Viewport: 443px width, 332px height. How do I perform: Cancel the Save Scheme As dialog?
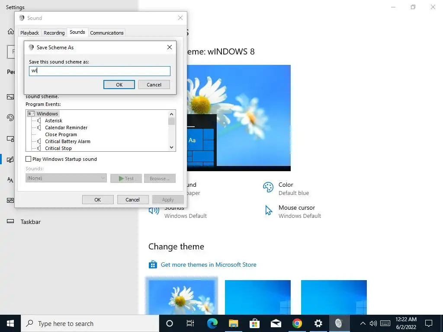[154, 85]
